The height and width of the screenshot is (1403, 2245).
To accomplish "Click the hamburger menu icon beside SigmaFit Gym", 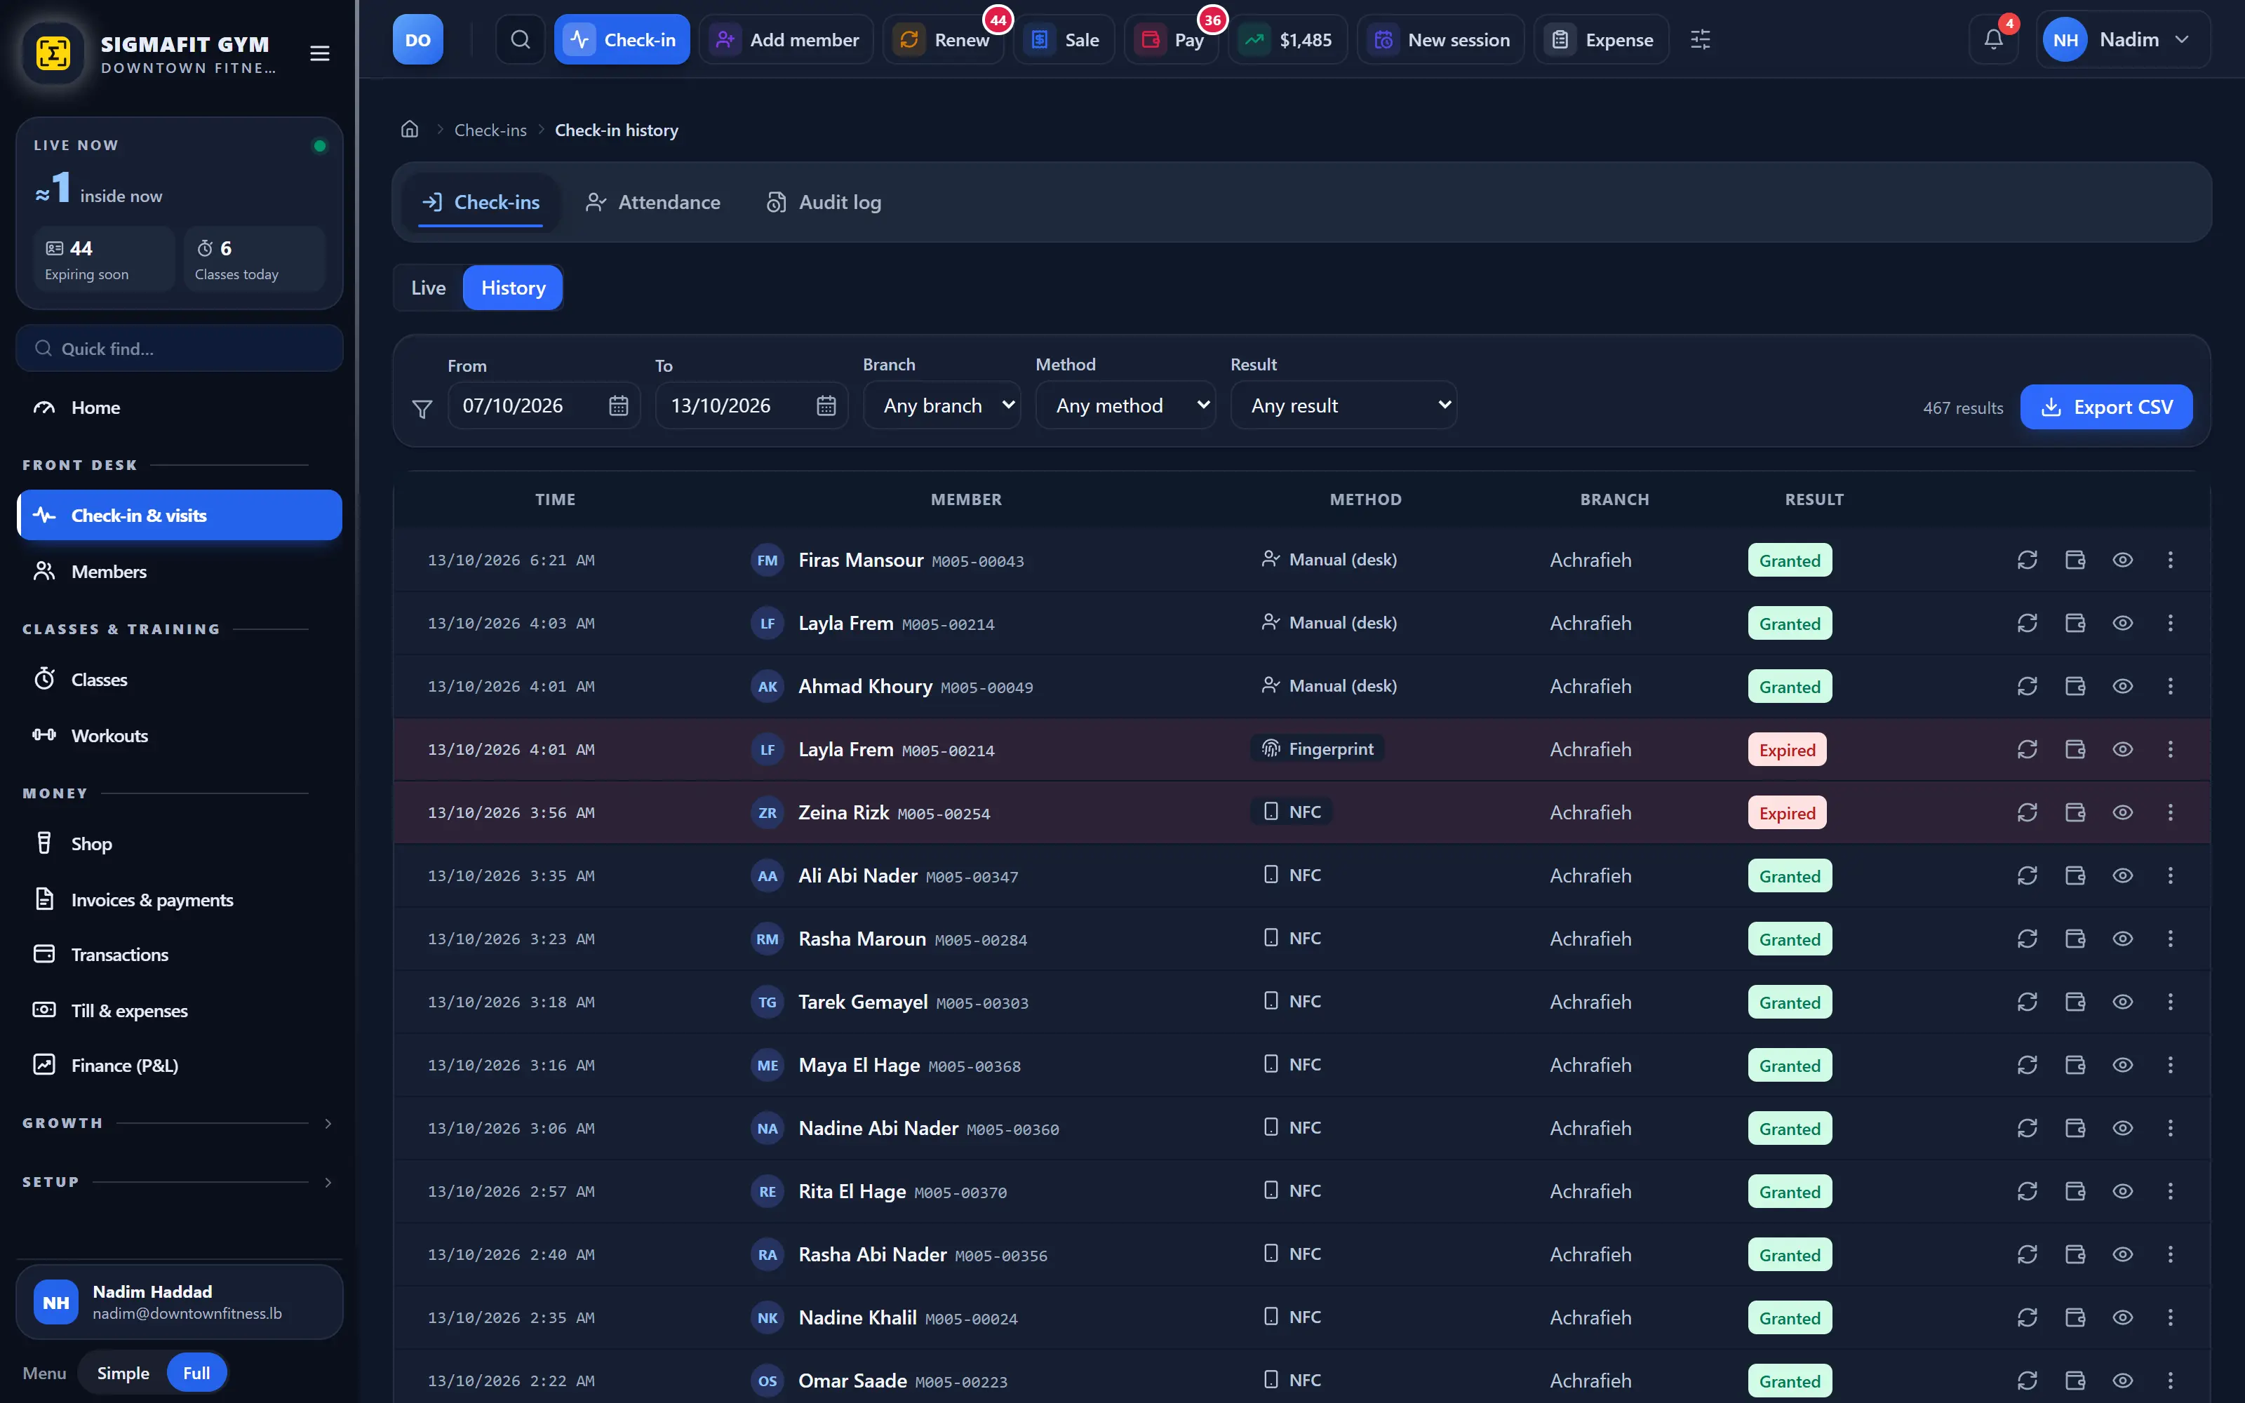I will coord(319,53).
